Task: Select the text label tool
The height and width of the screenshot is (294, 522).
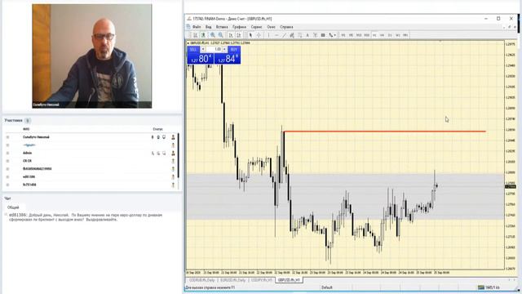Action: pos(316,35)
